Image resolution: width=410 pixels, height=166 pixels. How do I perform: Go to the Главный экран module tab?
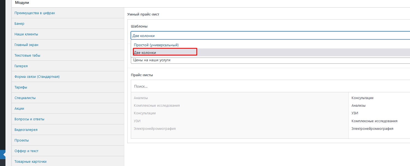click(x=26, y=45)
